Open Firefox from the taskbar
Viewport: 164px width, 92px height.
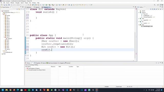click(x=14, y=90)
